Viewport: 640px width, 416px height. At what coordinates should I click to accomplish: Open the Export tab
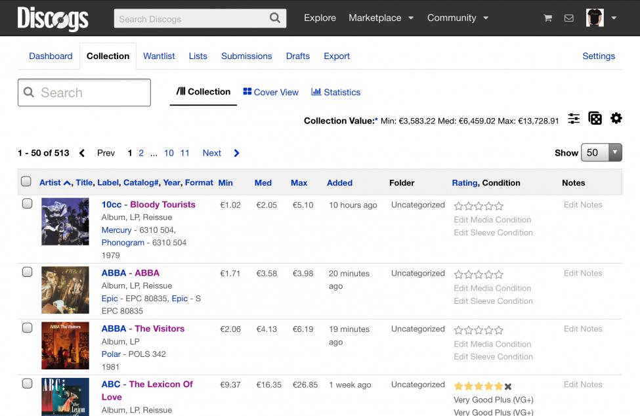pos(337,56)
